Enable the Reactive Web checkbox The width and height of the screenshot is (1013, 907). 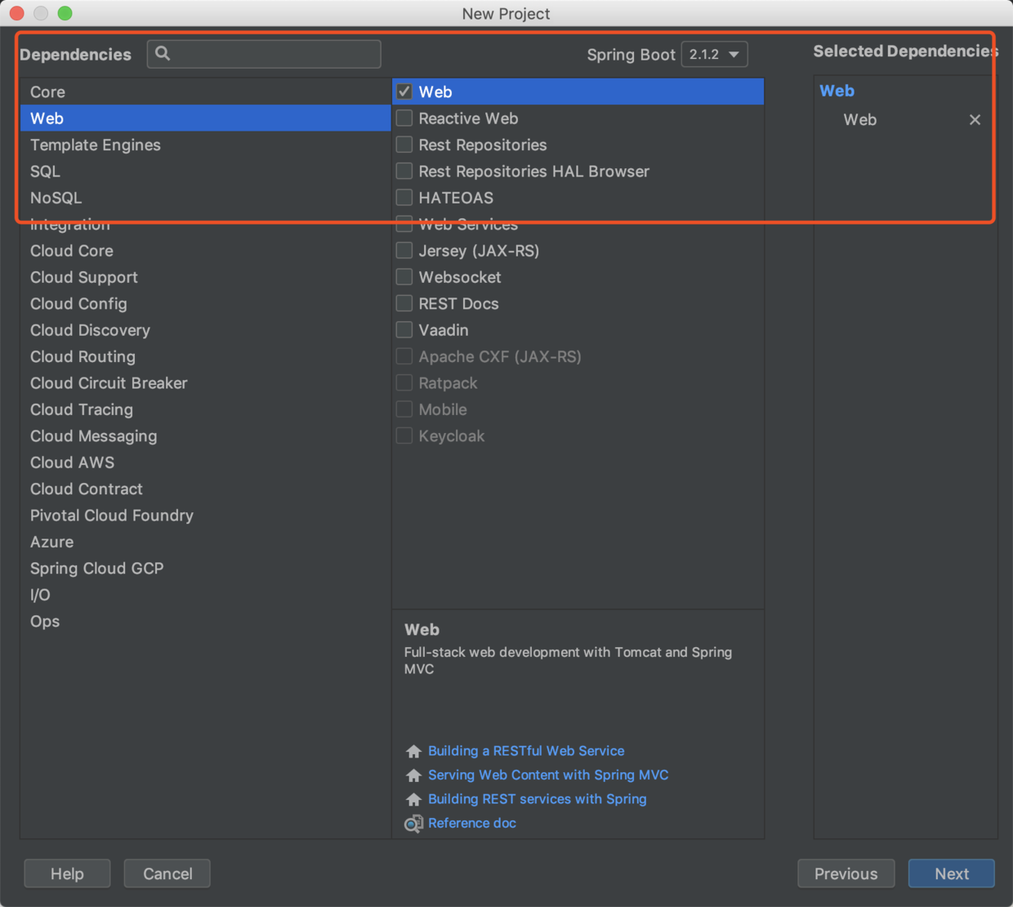[x=404, y=118]
